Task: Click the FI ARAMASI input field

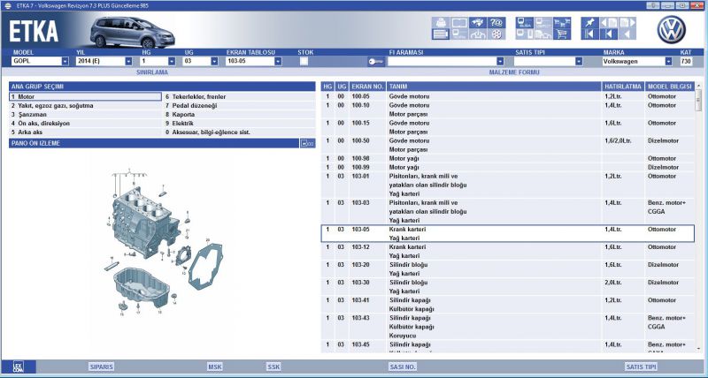Action: 442,61
